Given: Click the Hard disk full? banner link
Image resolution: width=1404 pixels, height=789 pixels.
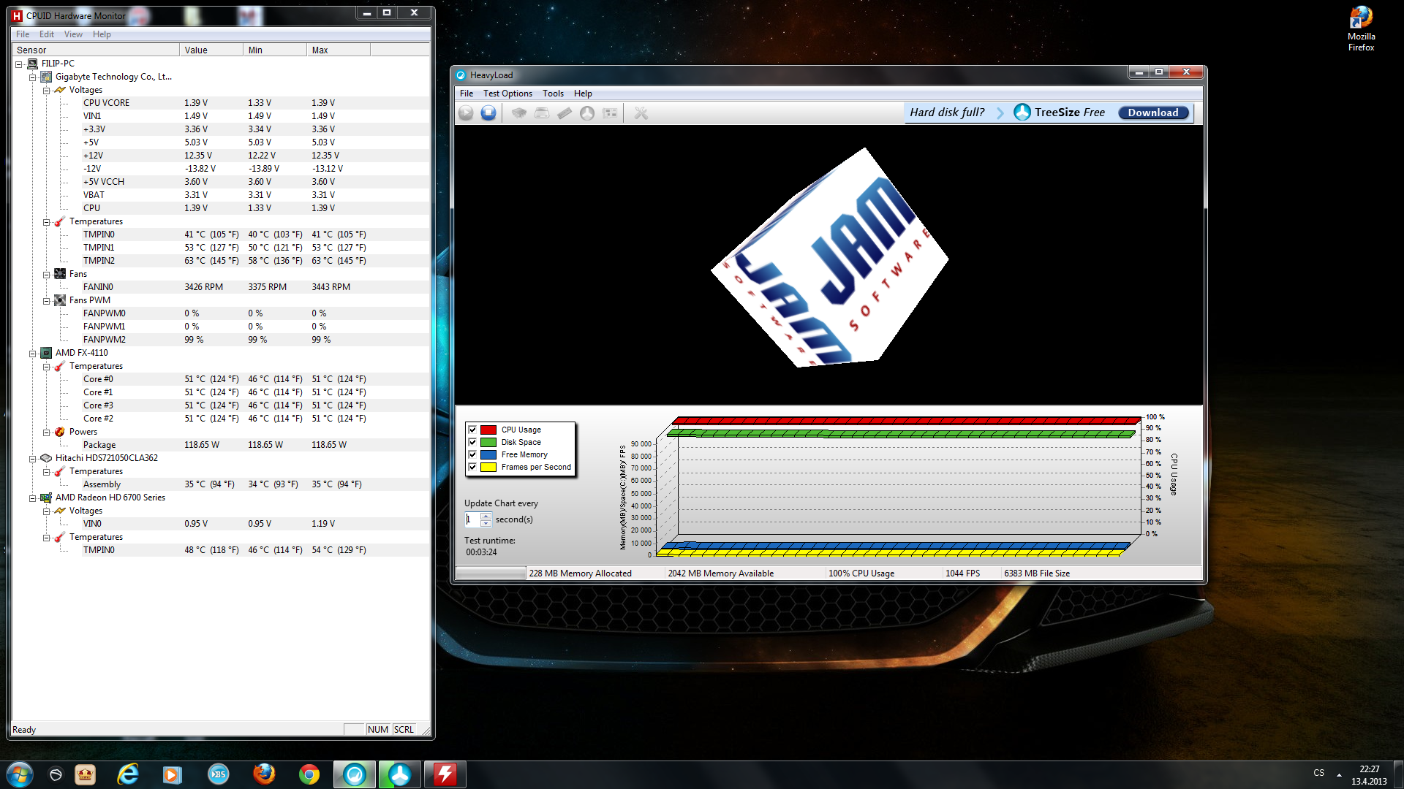Looking at the screenshot, I should point(947,113).
